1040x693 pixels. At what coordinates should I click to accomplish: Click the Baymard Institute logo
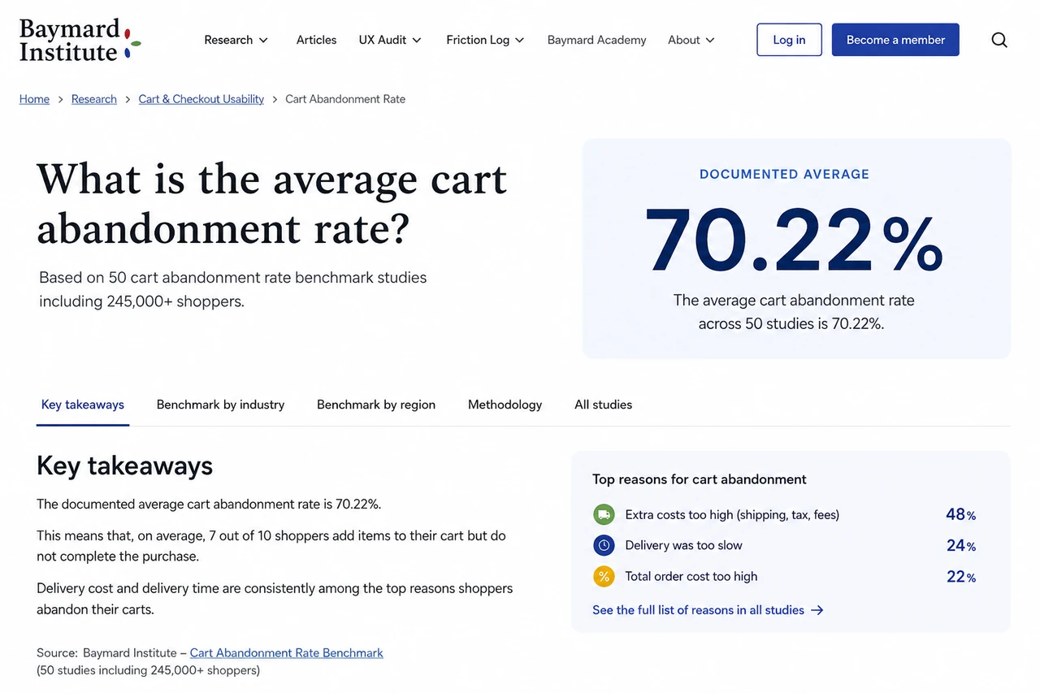coord(80,41)
